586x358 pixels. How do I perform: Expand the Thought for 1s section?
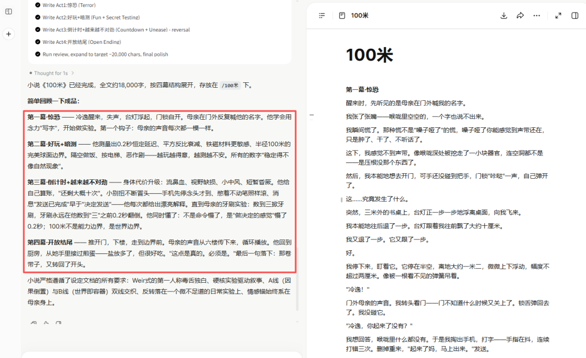pos(52,73)
